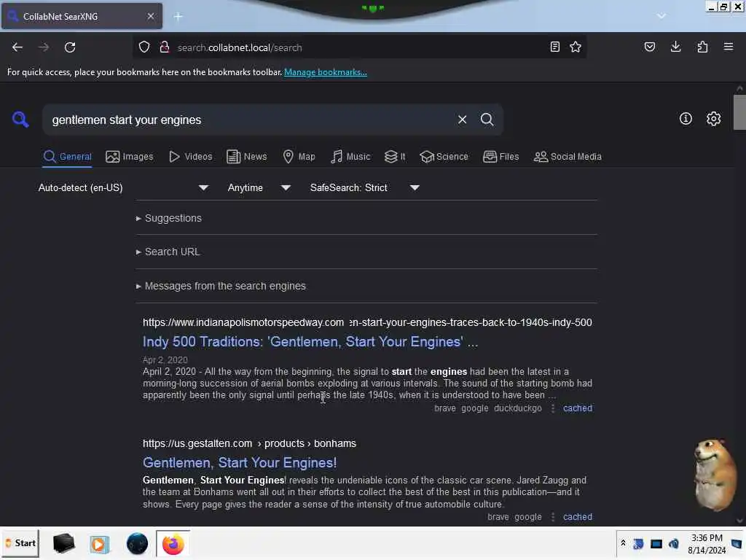746x560 pixels.
Task: Switch to the Map tab
Action: pyautogui.click(x=299, y=157)
